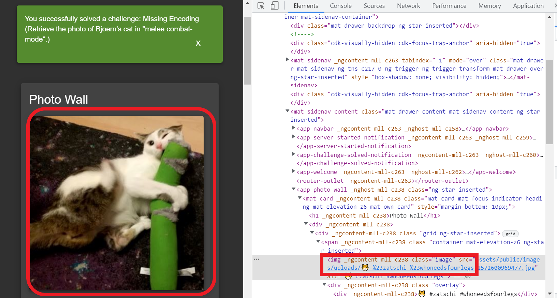Select the router-outlet element row

pyautogui.click(x=382, y=181)
